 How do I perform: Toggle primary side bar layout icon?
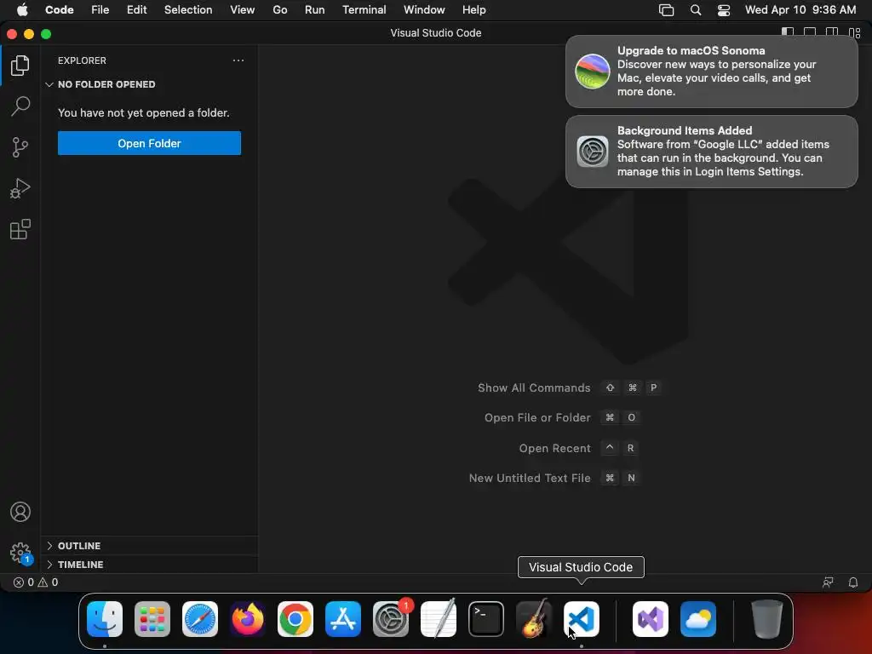(788, 33)
